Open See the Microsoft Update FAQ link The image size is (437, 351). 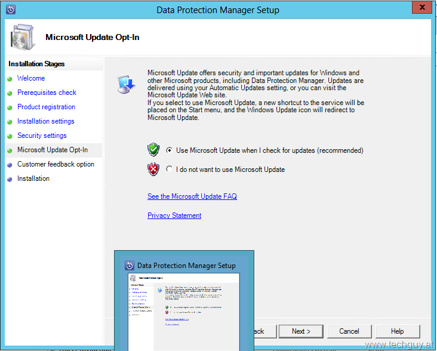(192, 196)
